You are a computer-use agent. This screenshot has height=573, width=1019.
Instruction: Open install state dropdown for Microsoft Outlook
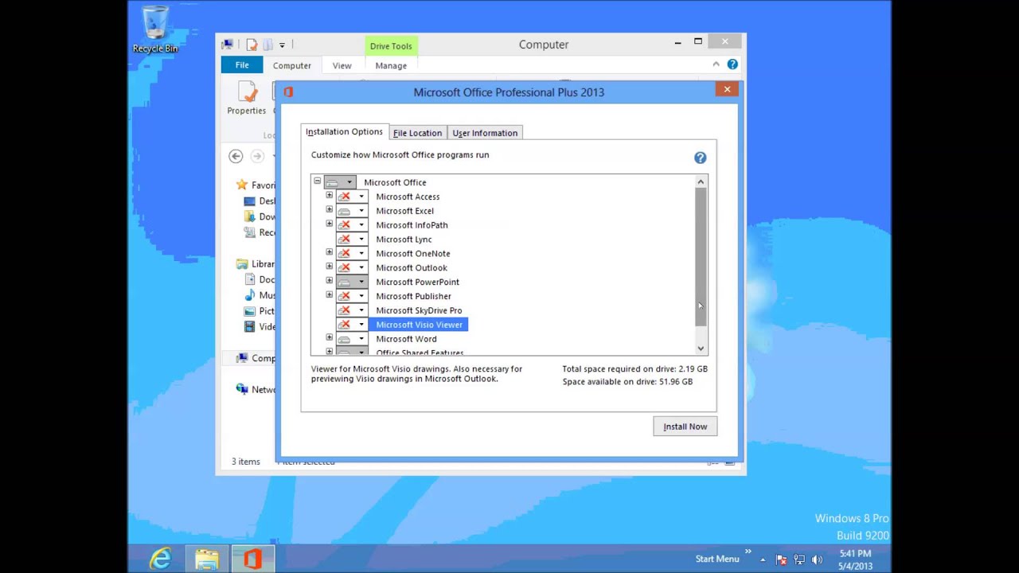click(352, 267)
